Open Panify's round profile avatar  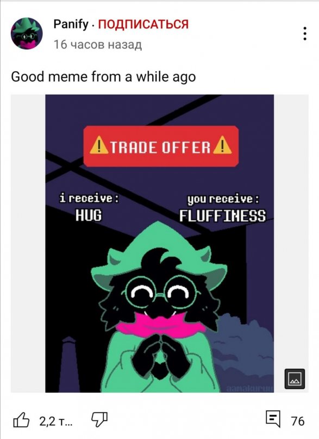pos(27,33)
